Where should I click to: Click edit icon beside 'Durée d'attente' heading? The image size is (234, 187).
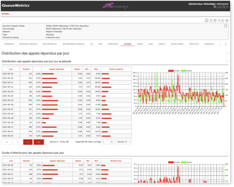click(x=227, y=153)
